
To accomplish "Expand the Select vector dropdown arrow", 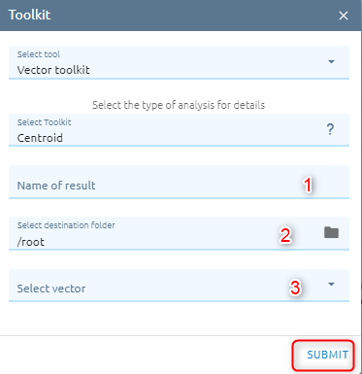I will click(x=331, y=285).
